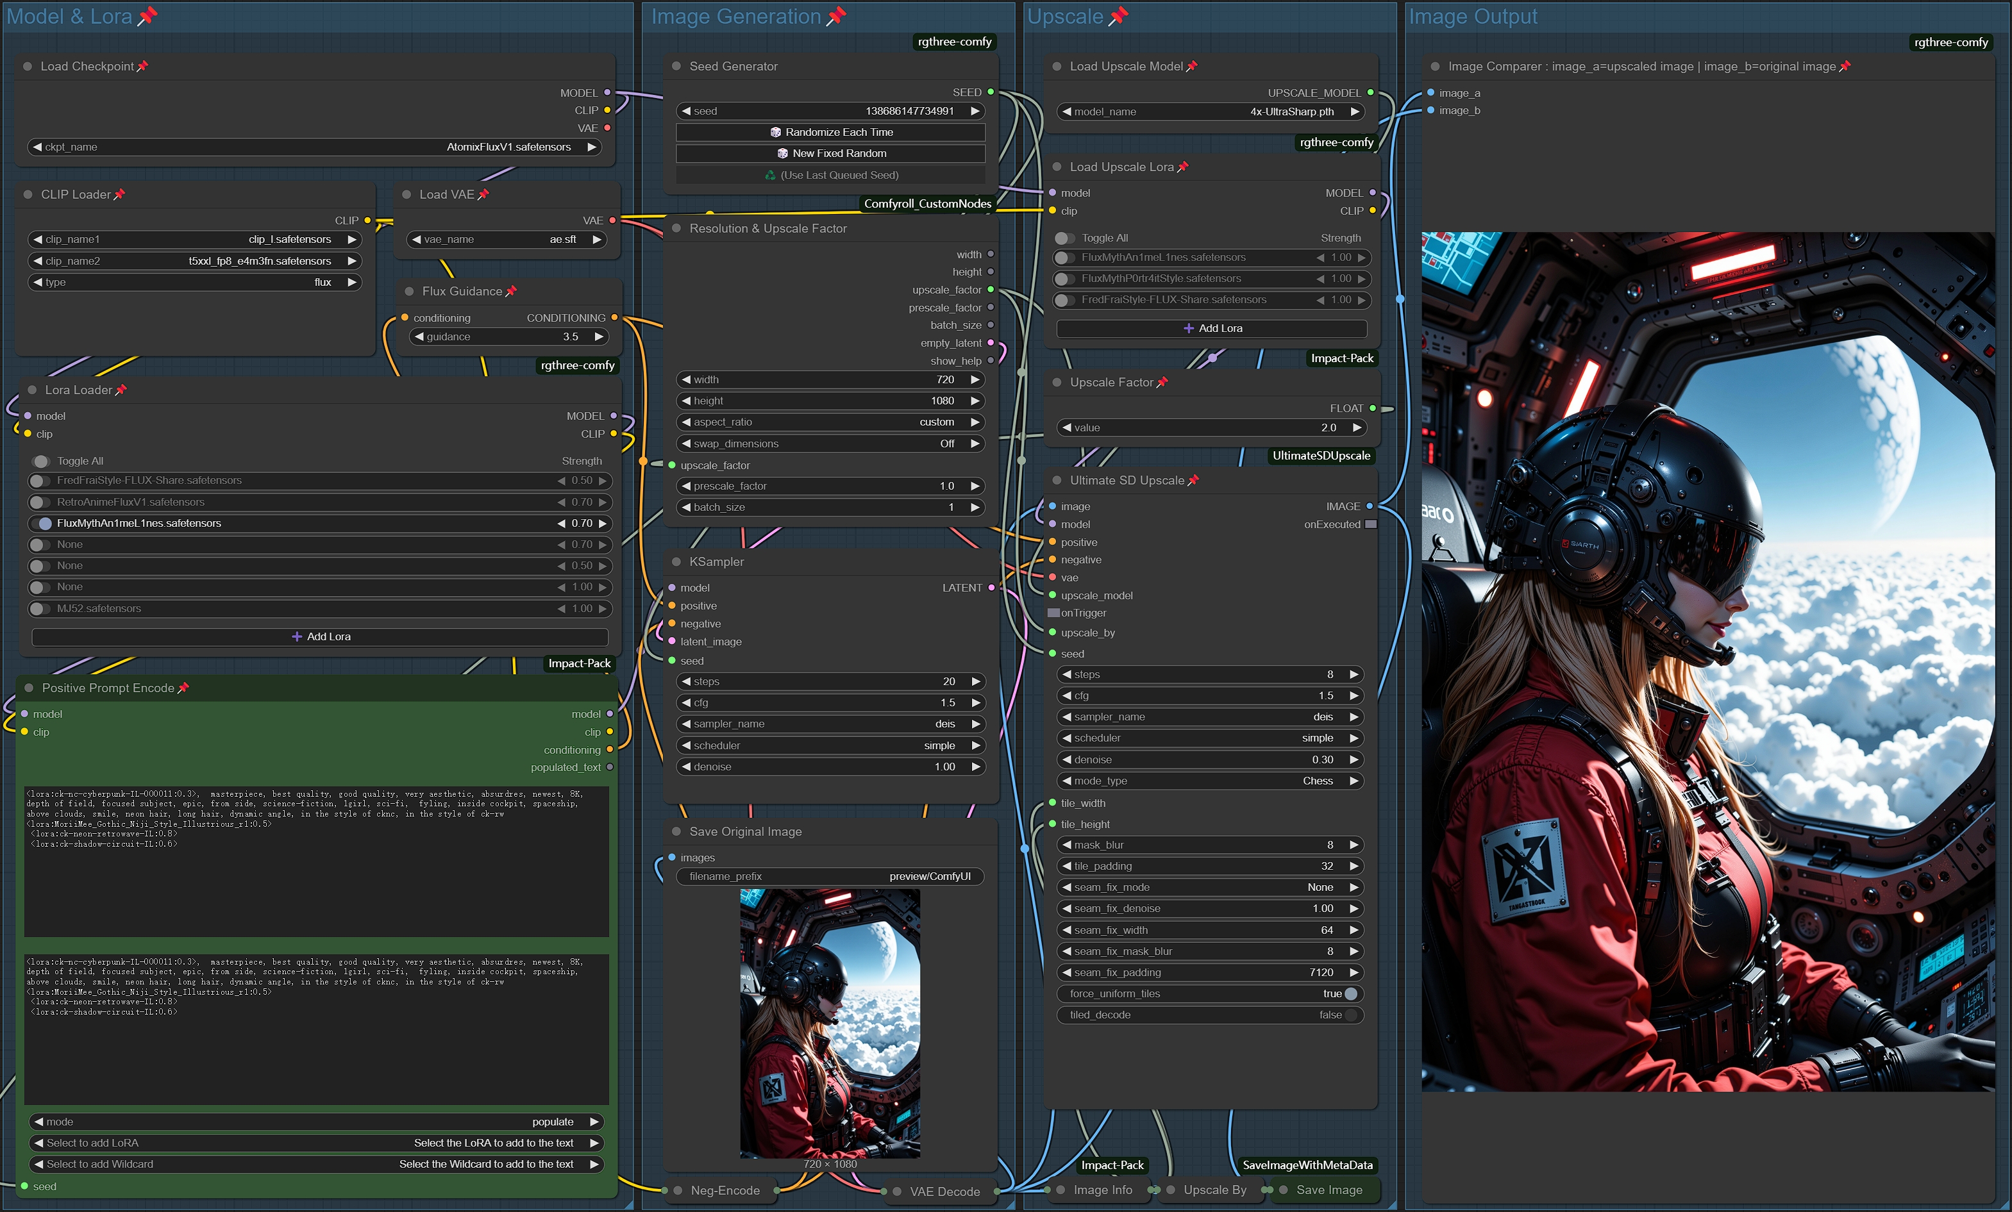Click the Save Original Image preview thumbnail
This screenshot has height=1212, width=2012.
830,1023
